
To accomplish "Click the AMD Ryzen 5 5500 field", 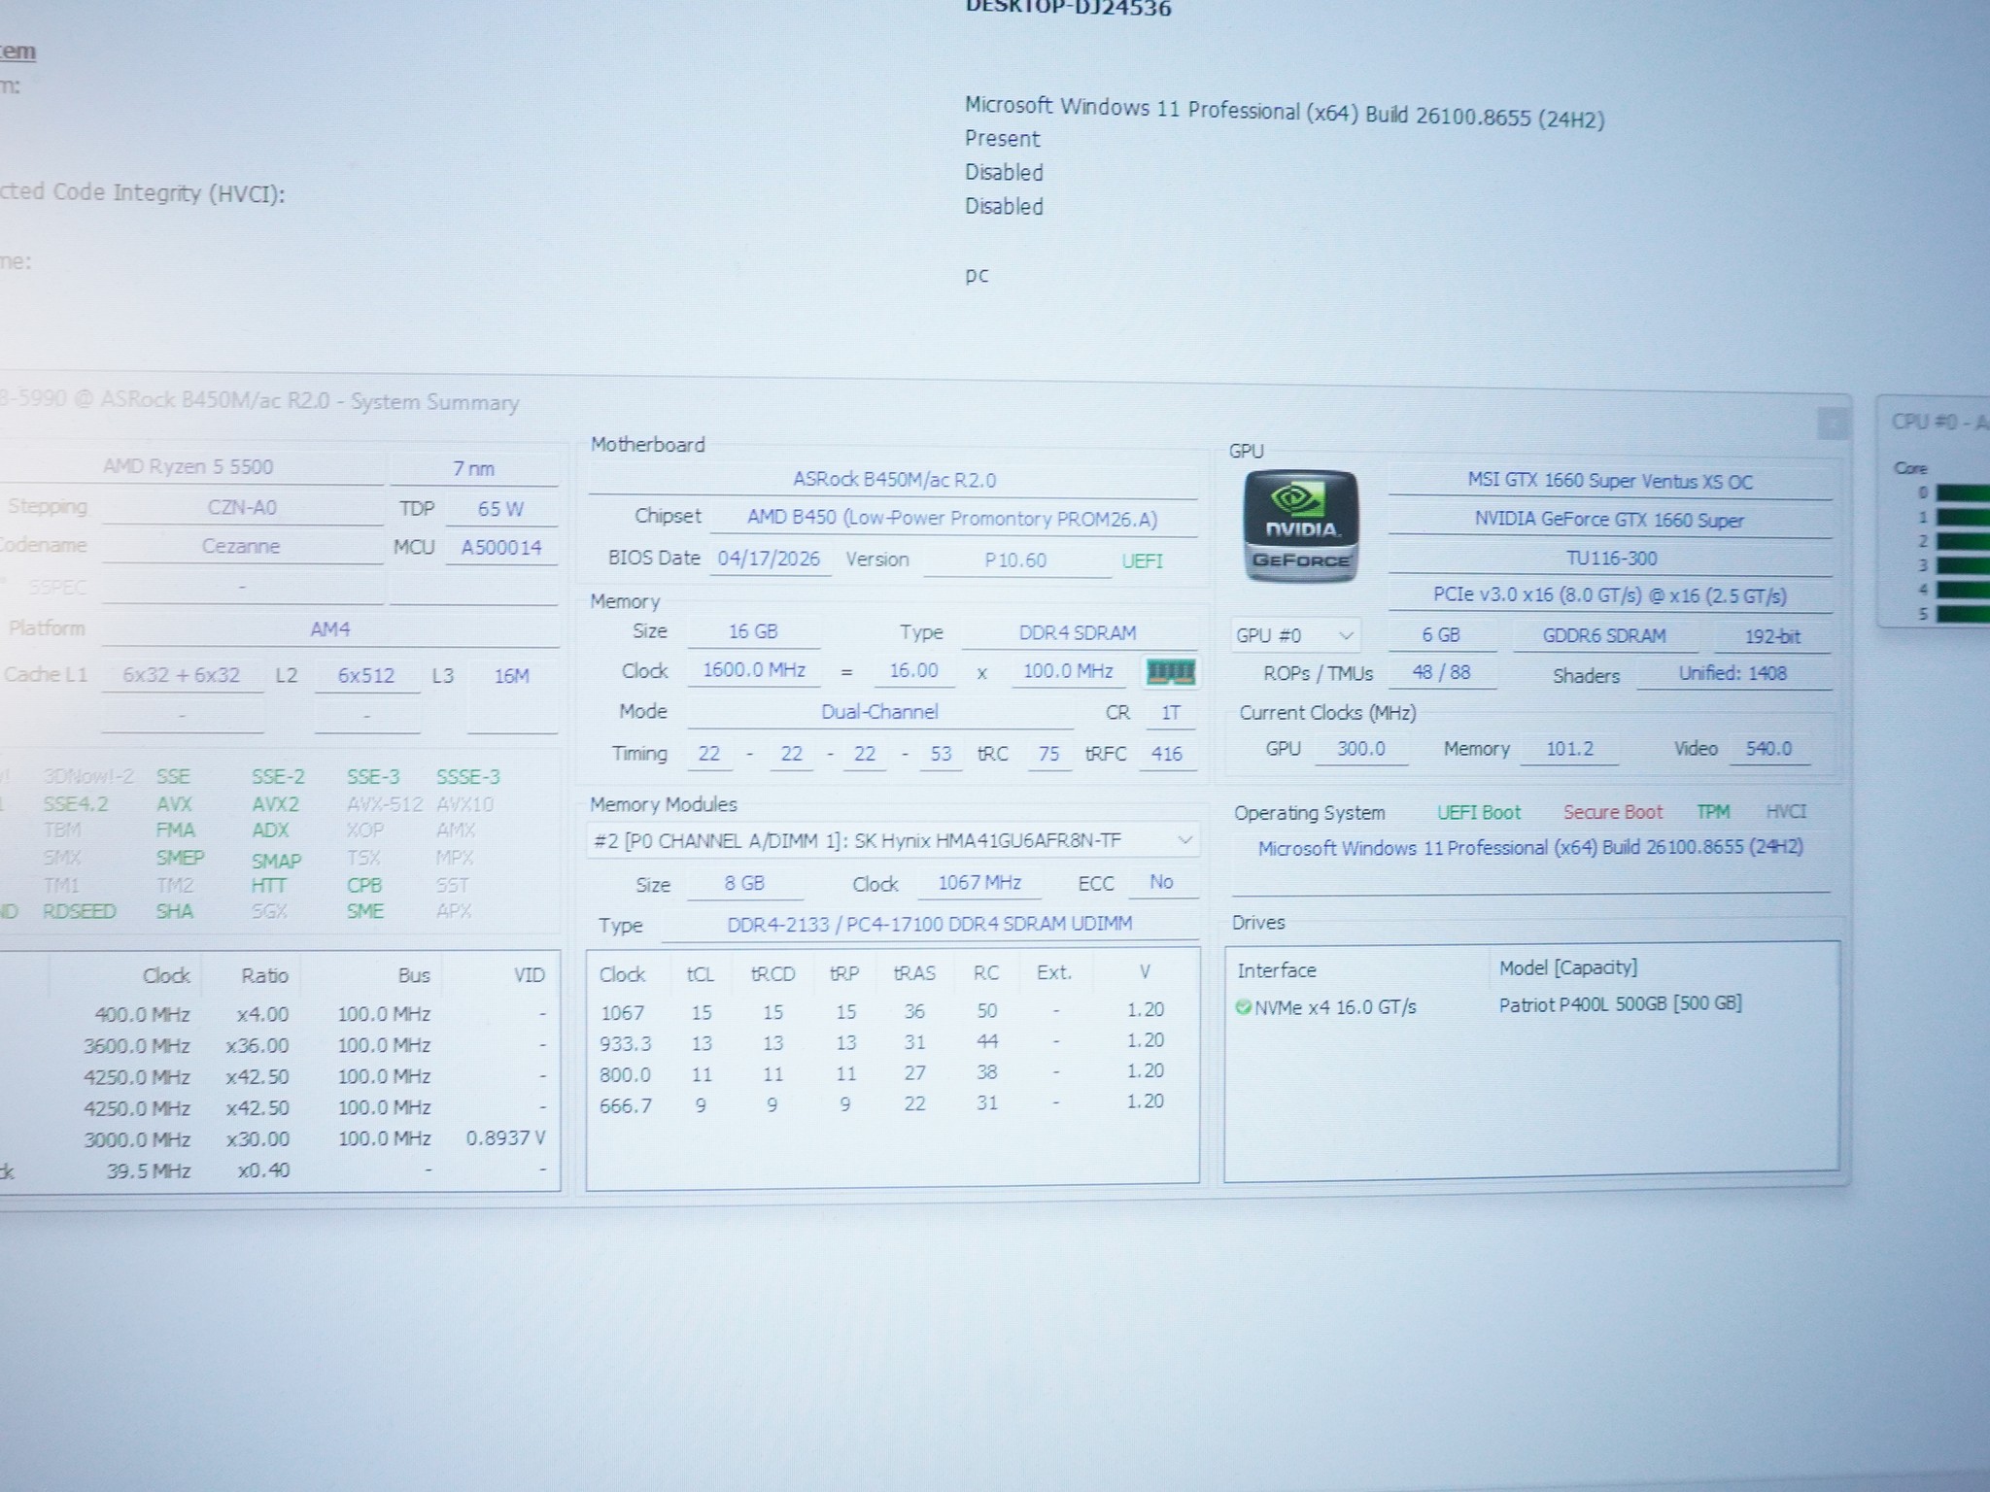I will click(x=189, y=467).
